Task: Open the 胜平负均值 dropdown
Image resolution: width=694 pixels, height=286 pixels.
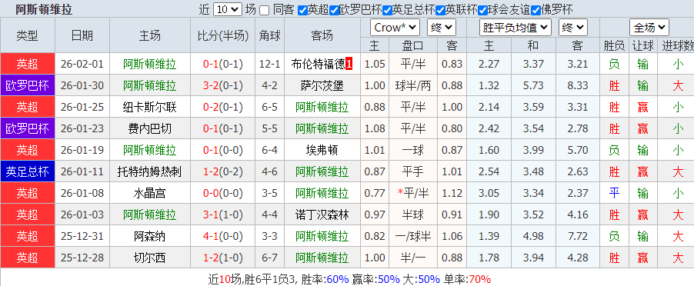Action: (x=515, y=28)
